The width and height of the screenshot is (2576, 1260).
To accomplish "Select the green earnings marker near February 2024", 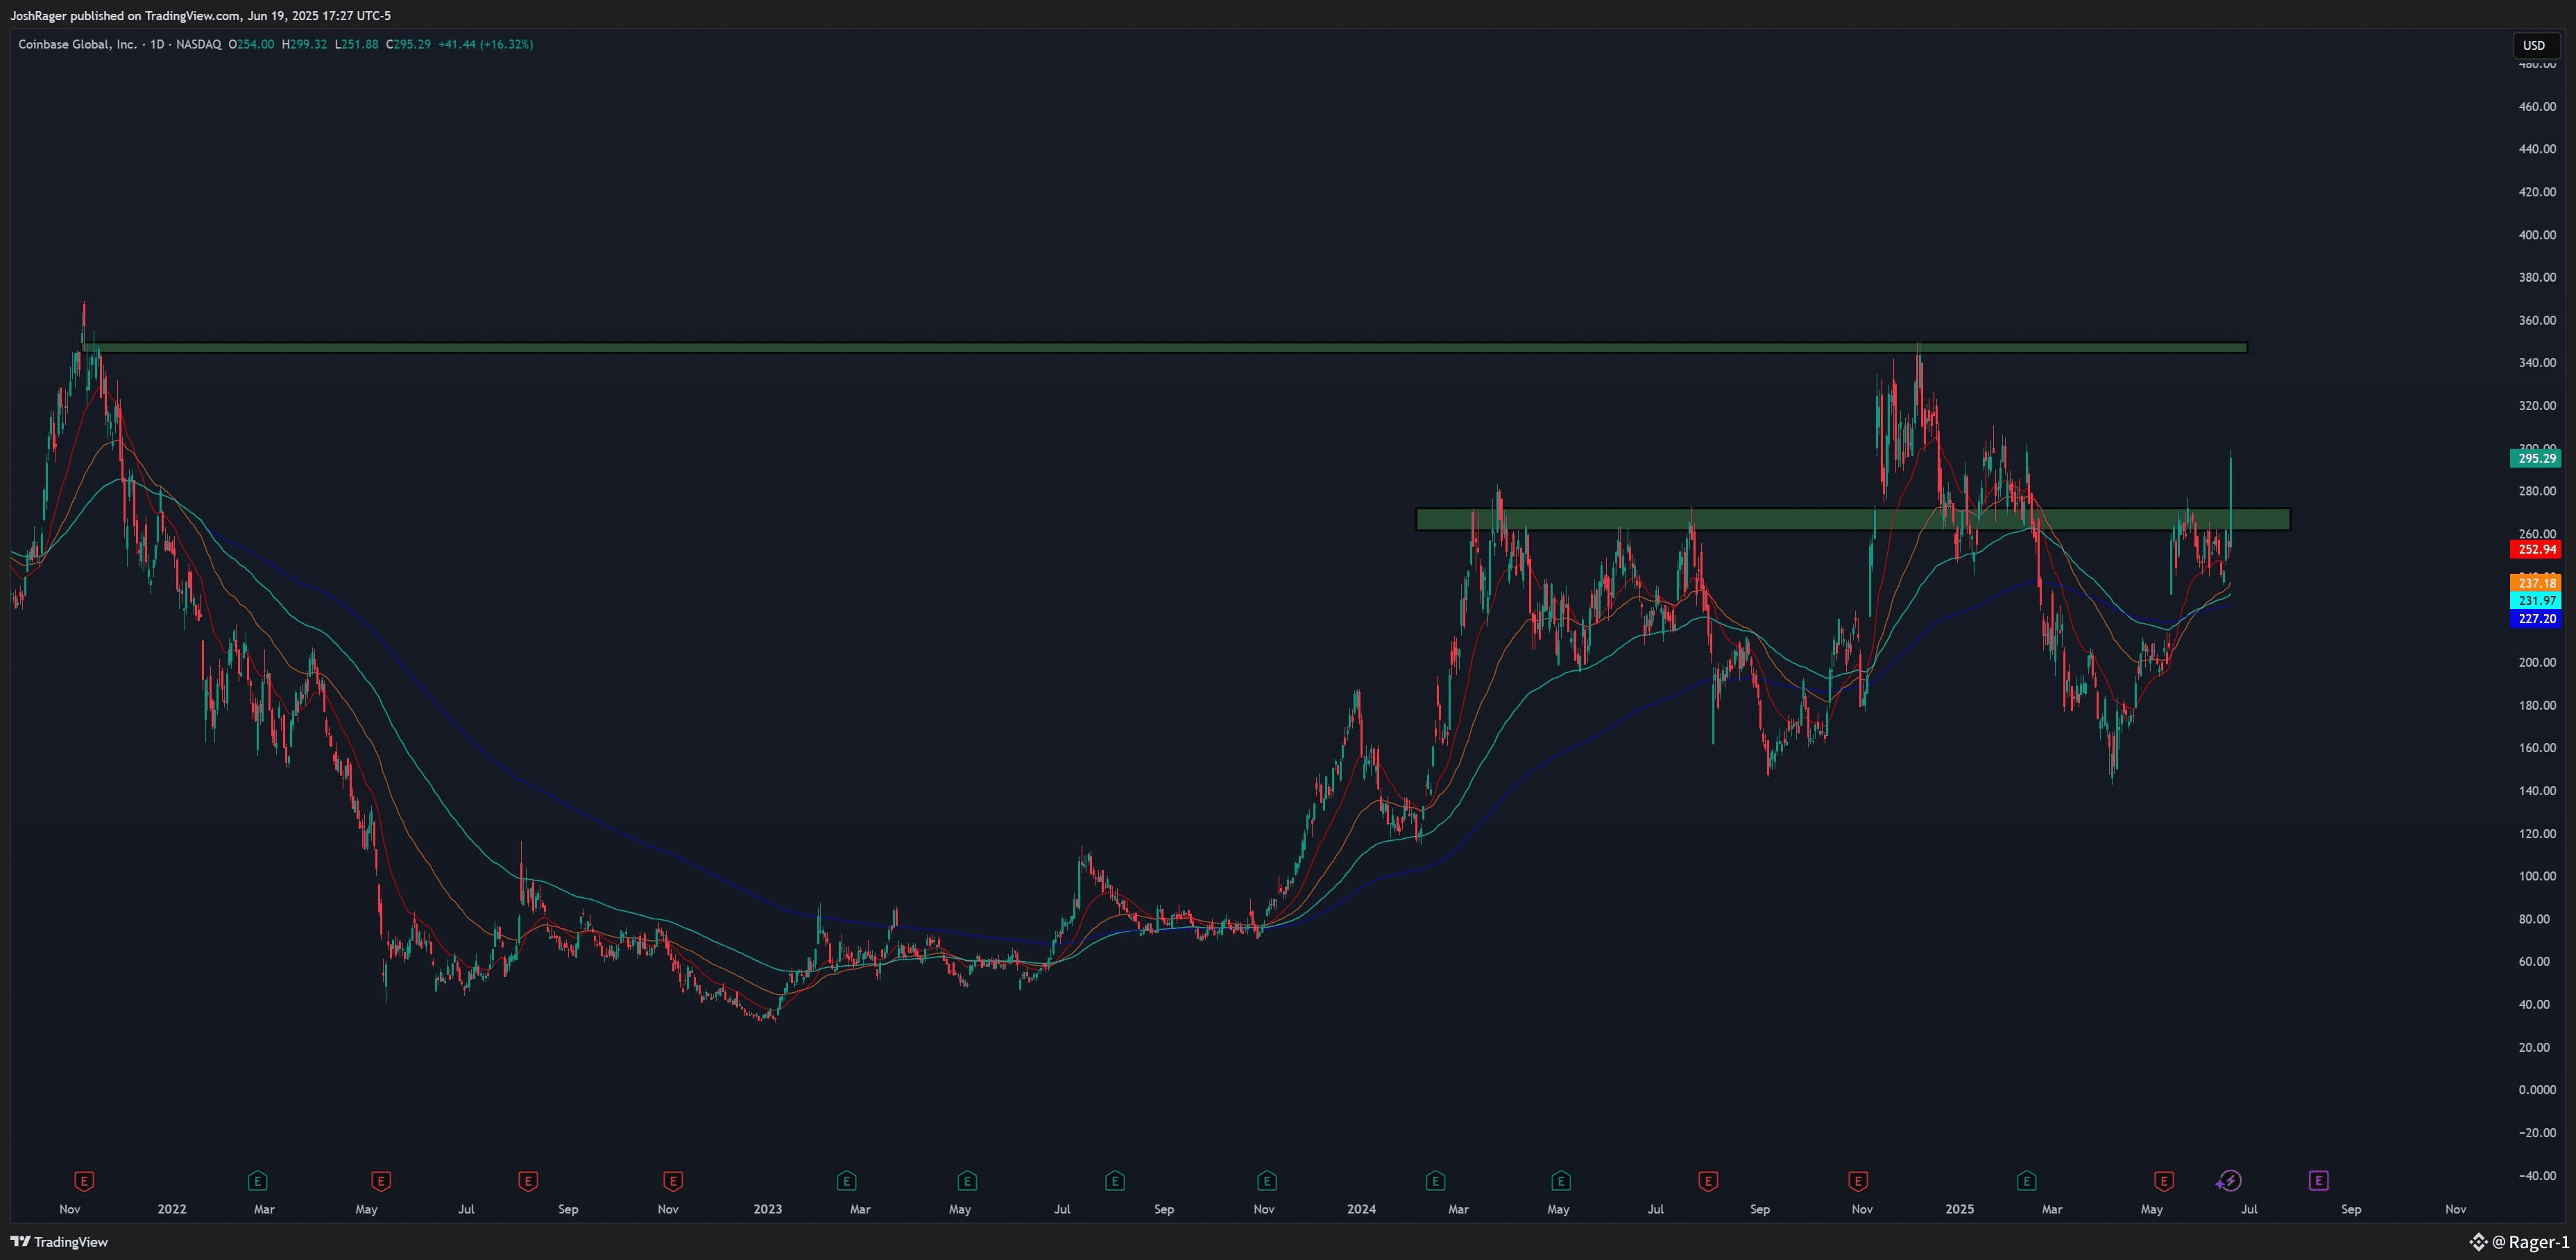I will tap(1435, 1181).
